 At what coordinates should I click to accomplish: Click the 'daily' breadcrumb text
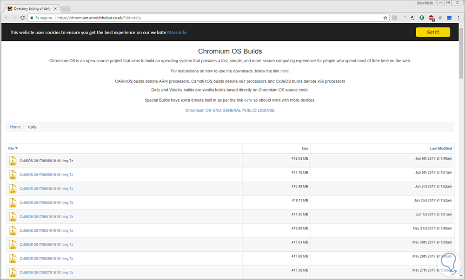(33, 127)
